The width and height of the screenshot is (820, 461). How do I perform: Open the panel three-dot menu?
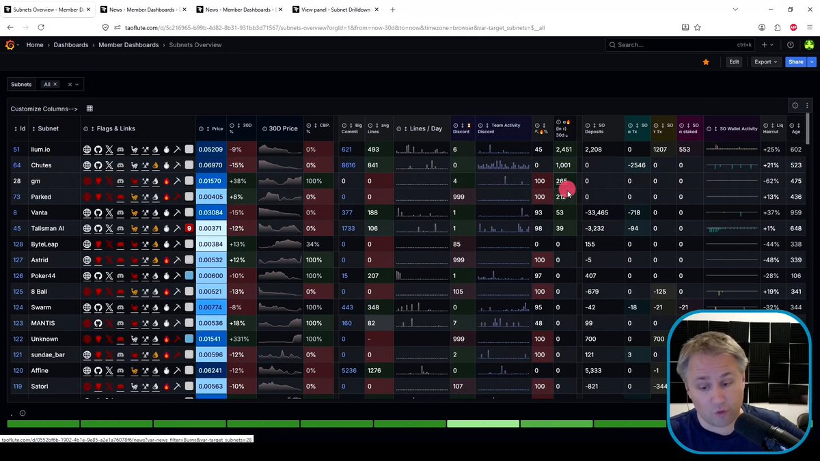tap(807, 106)
